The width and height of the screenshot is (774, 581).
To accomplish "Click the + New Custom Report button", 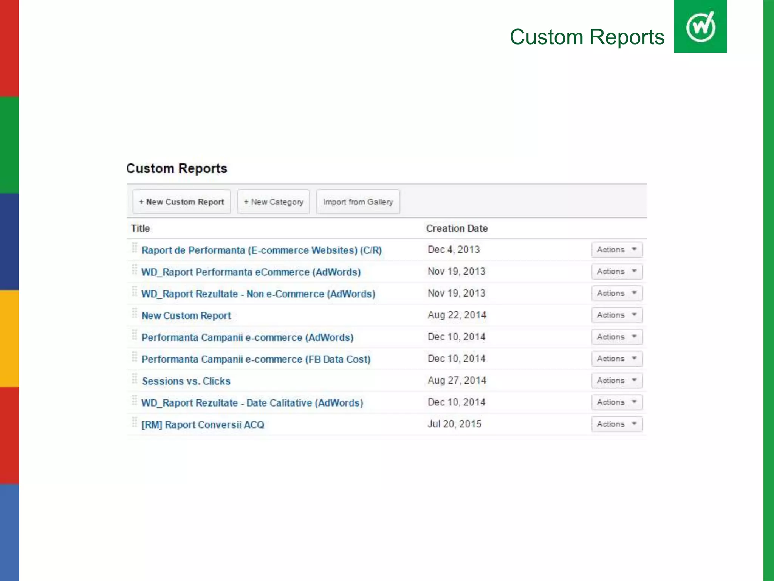I will (x=181, y=202).
